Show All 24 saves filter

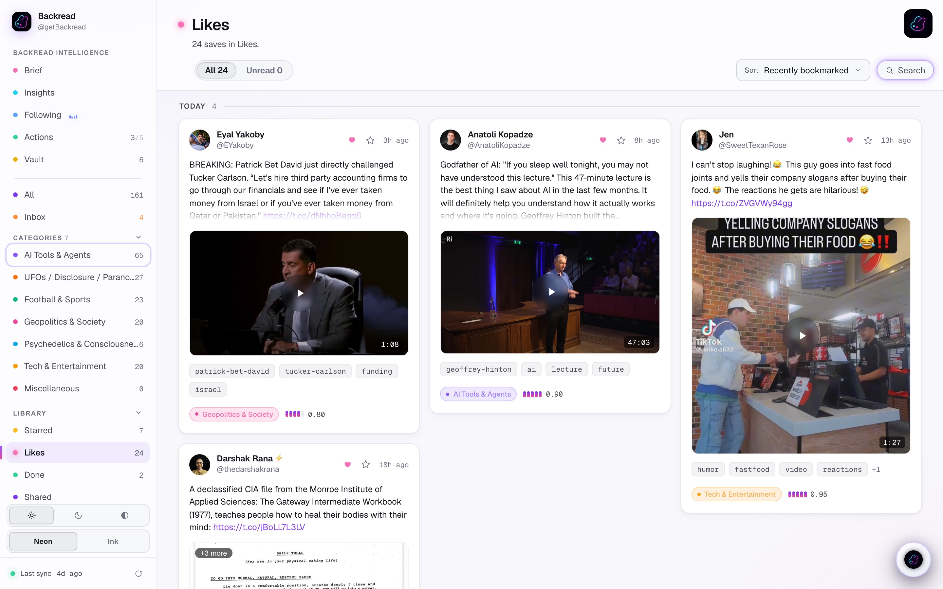(x=216, y=70)
